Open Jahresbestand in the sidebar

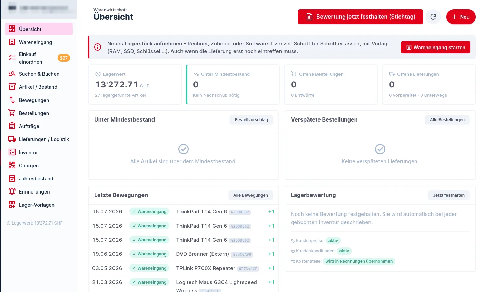tap(39, 178)
